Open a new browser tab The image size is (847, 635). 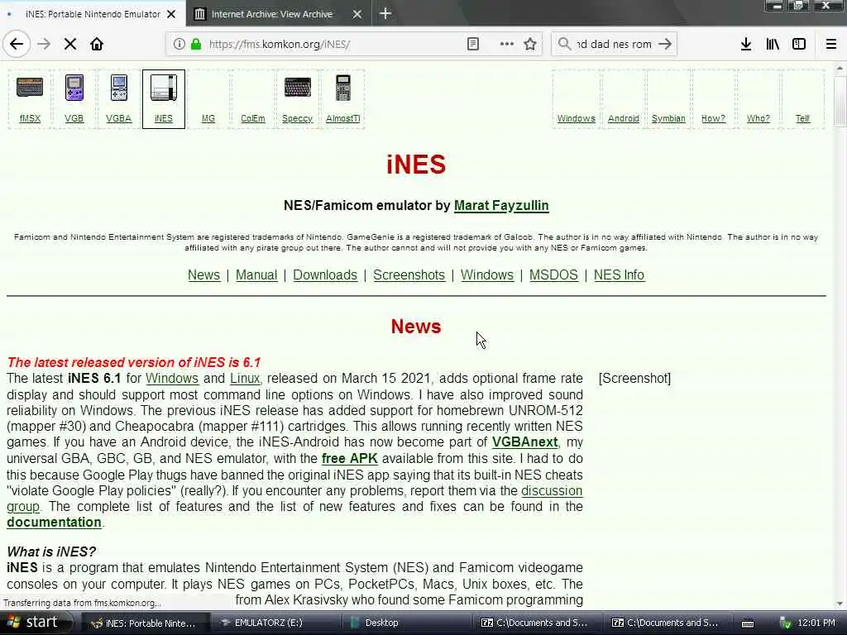coord(385,13)
